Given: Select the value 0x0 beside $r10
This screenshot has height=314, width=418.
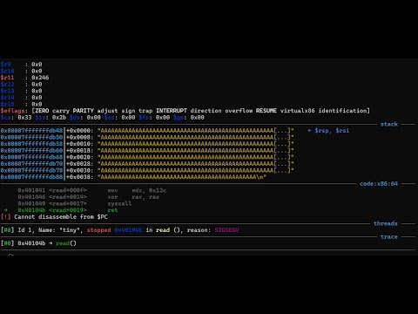Looking at the screenshot, I should click(37, 71).
